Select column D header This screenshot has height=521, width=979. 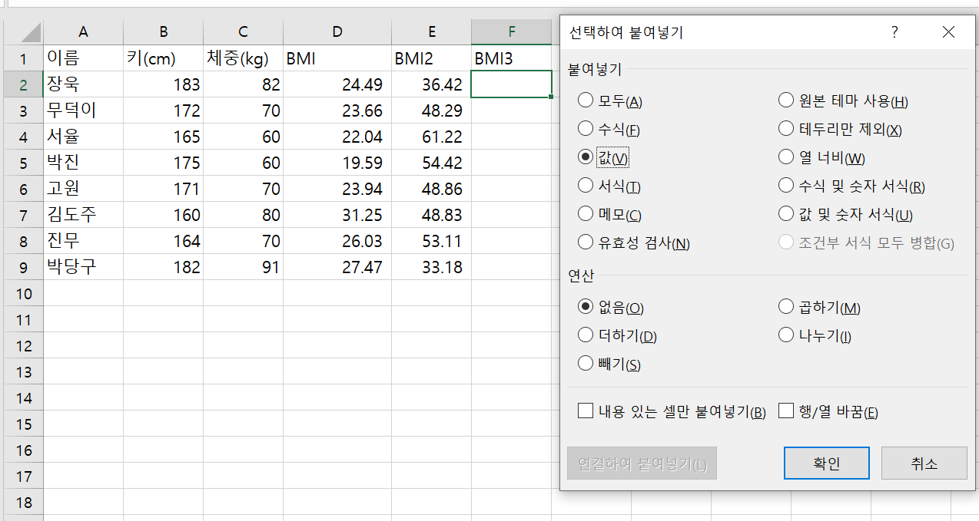click(x=337, y=32)
